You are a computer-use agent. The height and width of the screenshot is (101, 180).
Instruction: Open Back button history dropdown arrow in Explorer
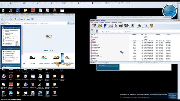point(8,19)
